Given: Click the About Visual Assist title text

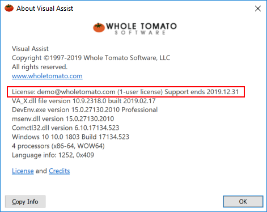Looking at the screenshot, I should click(45, 9).
